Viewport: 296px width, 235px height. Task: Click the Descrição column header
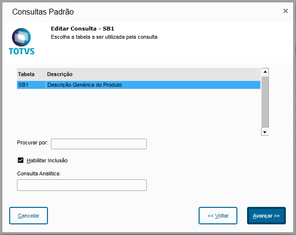point(60,74)
